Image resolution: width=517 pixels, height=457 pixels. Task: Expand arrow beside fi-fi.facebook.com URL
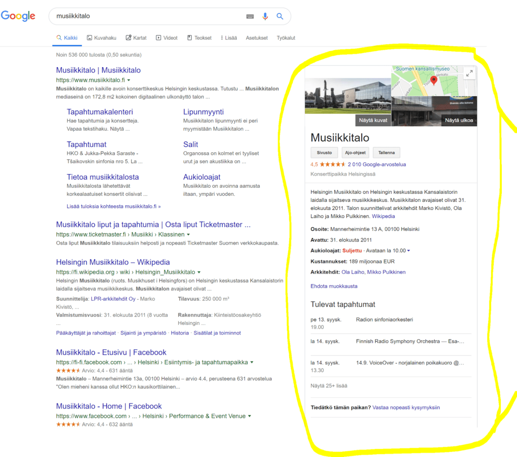click(x=252, y=363)
